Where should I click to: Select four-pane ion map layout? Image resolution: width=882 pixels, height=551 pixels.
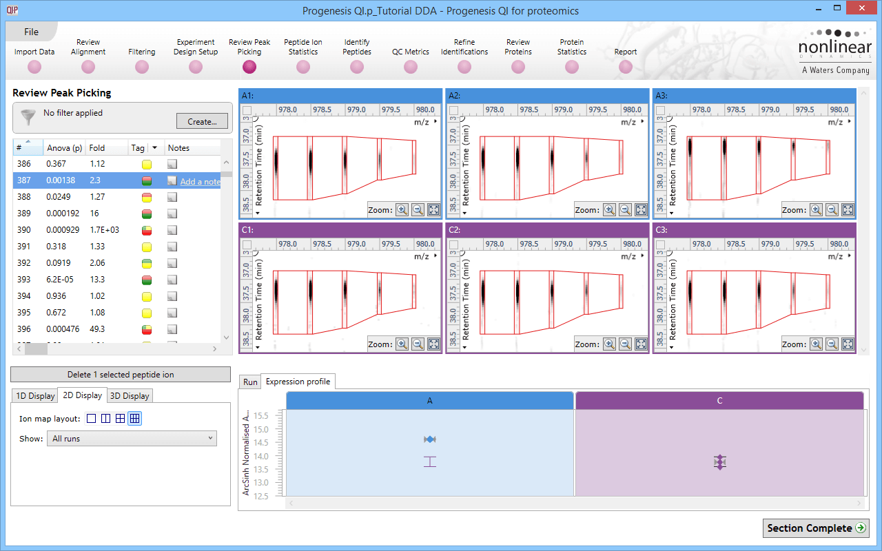pos(120,418)
